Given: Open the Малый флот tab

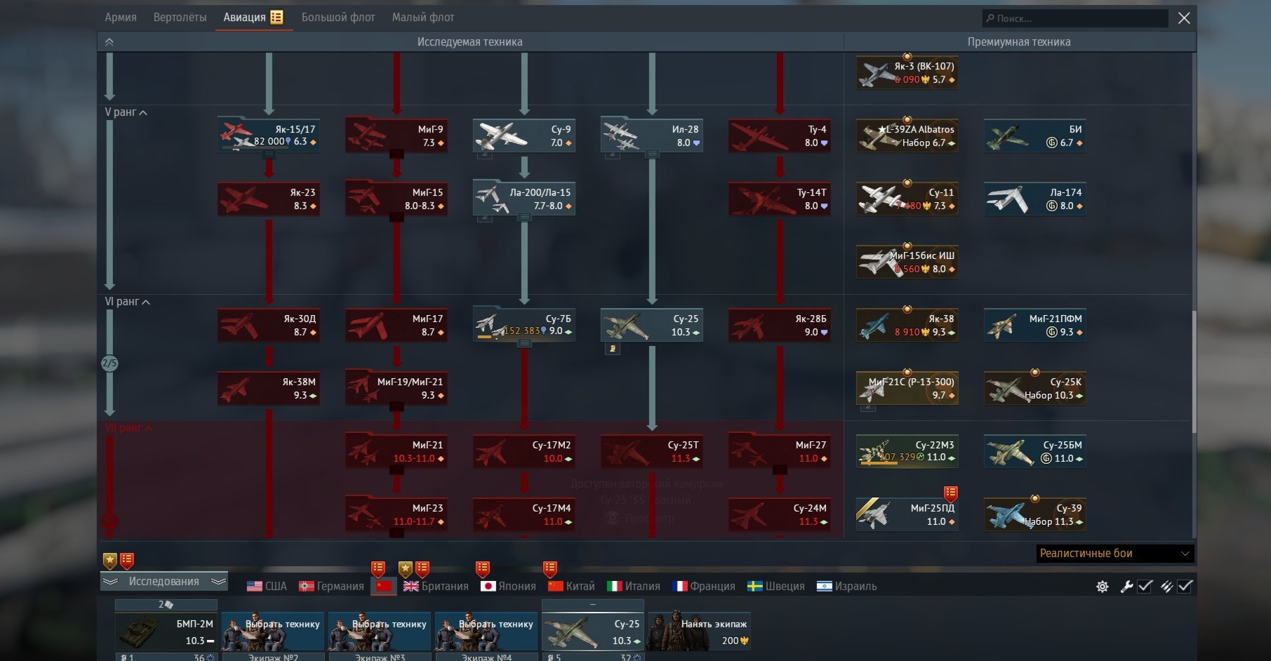Looking at the screenshot, I should coord(423,18).
